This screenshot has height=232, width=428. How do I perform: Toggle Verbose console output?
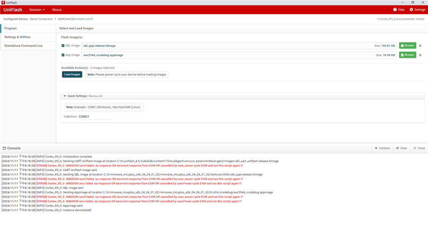pos(383,148)
